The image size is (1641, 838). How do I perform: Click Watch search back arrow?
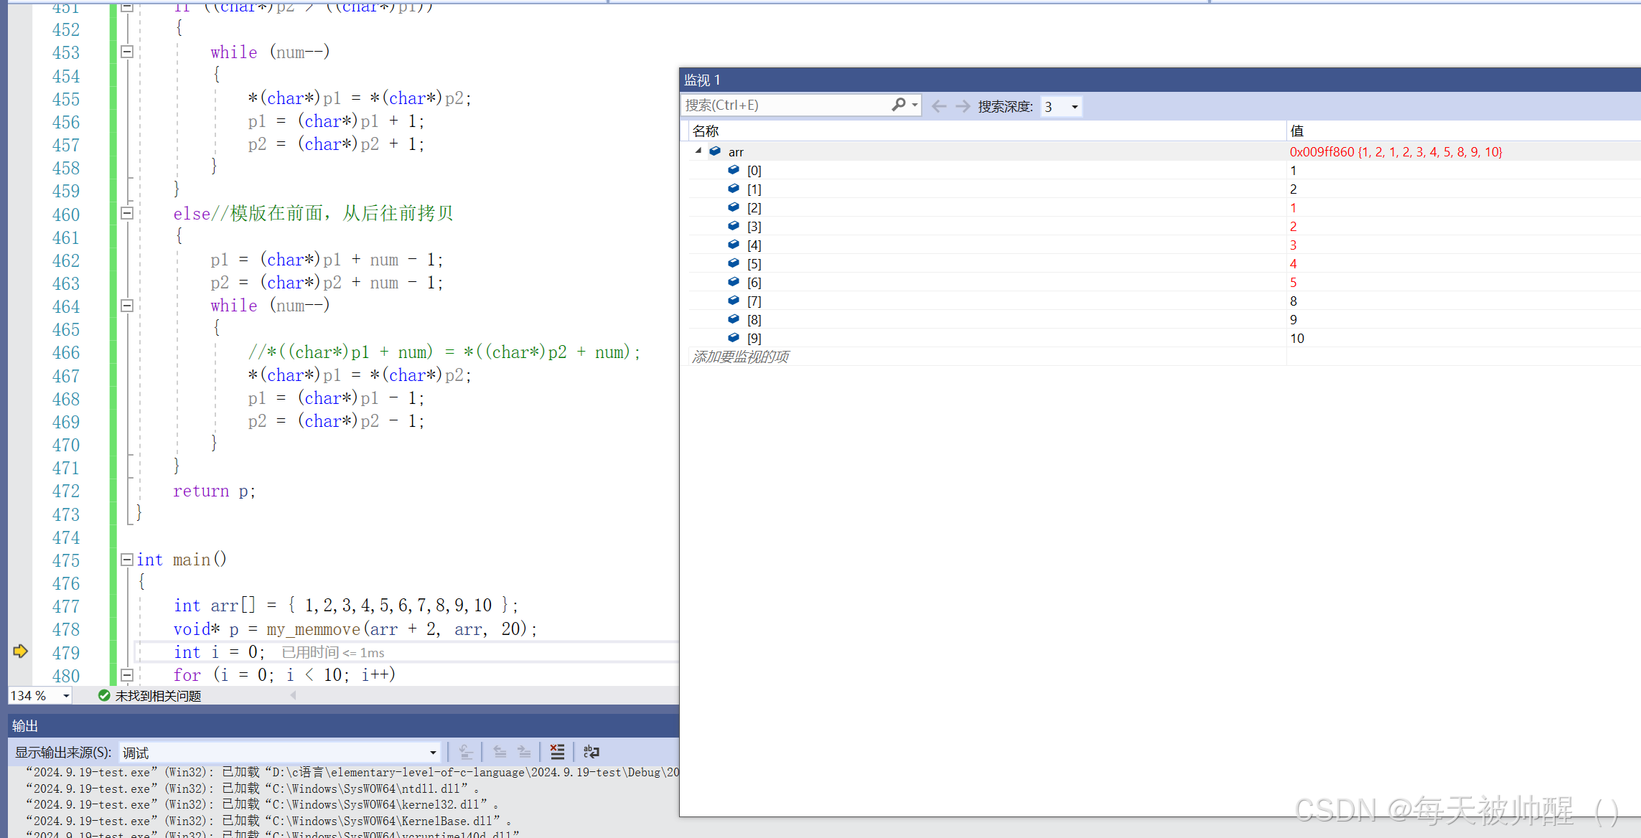click(938, 106)
